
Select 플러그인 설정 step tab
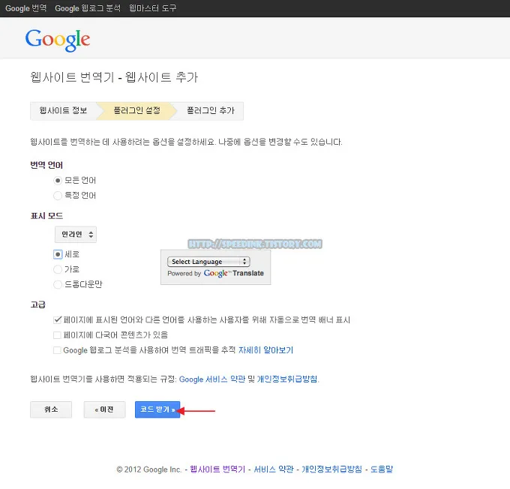pyautogui.click(x=136, y=111)
